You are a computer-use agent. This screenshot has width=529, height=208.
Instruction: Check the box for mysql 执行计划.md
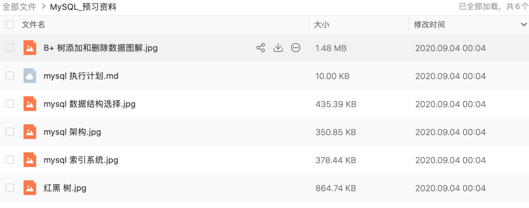pyautogui.click(x=10, y=76)
